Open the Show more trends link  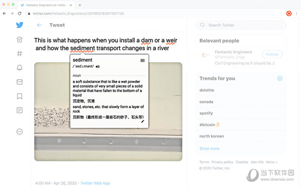click(209, 148)
